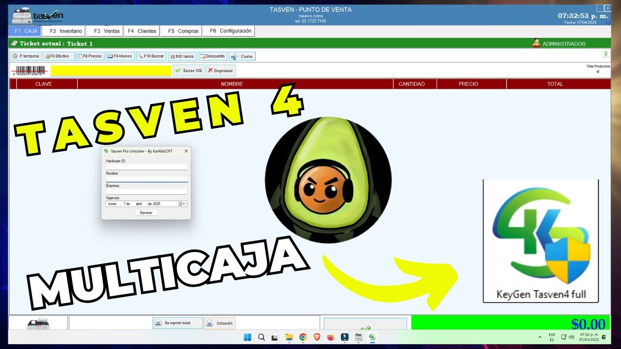Image resolution: width=621 pixels, height=349 pixels.
Task: Open the Windows Start menu
Action: tap(247, 337)
